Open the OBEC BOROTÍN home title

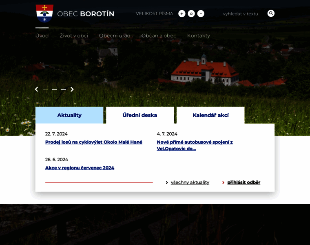click(86, 14)
